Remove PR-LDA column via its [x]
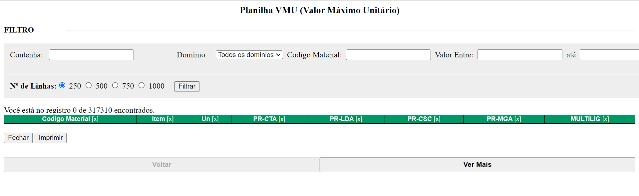639x196 pixels. tap(359, 119)
